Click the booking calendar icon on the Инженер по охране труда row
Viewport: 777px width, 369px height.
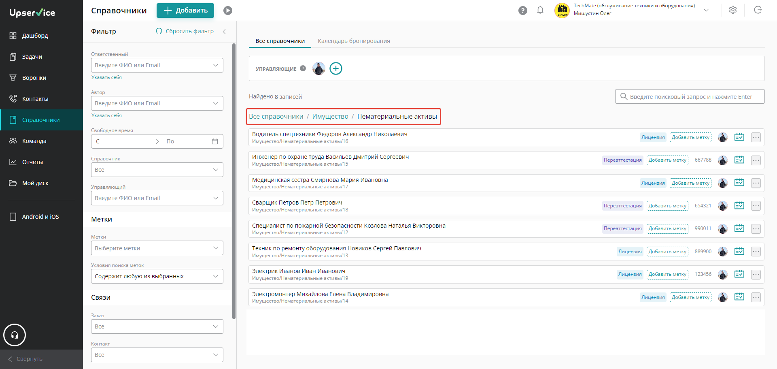click(739, 160)
